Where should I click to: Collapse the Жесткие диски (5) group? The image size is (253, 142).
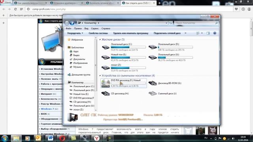tap(100, 39)
